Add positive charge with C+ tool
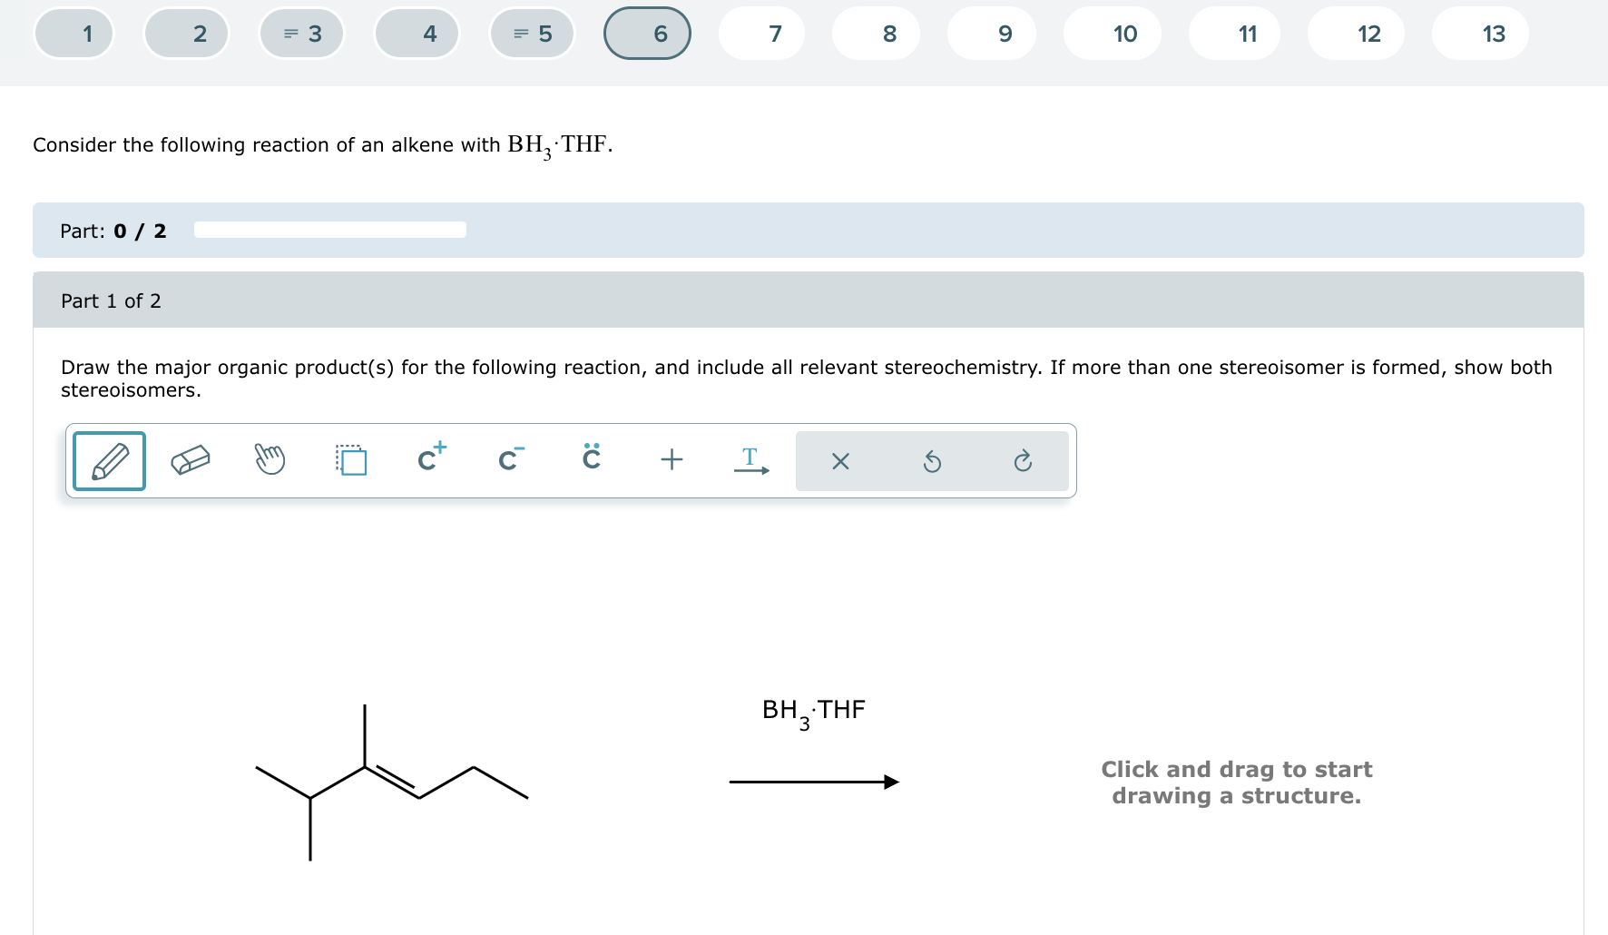This screenshot has height=935, width=1608. [431, 458]
